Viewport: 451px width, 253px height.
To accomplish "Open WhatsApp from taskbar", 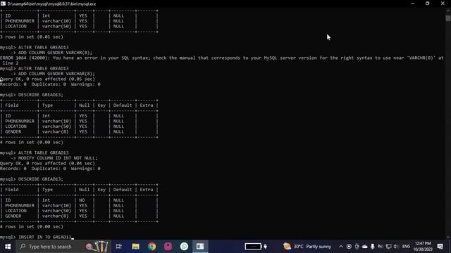I will pyautogui.click(x=184, y=247).
